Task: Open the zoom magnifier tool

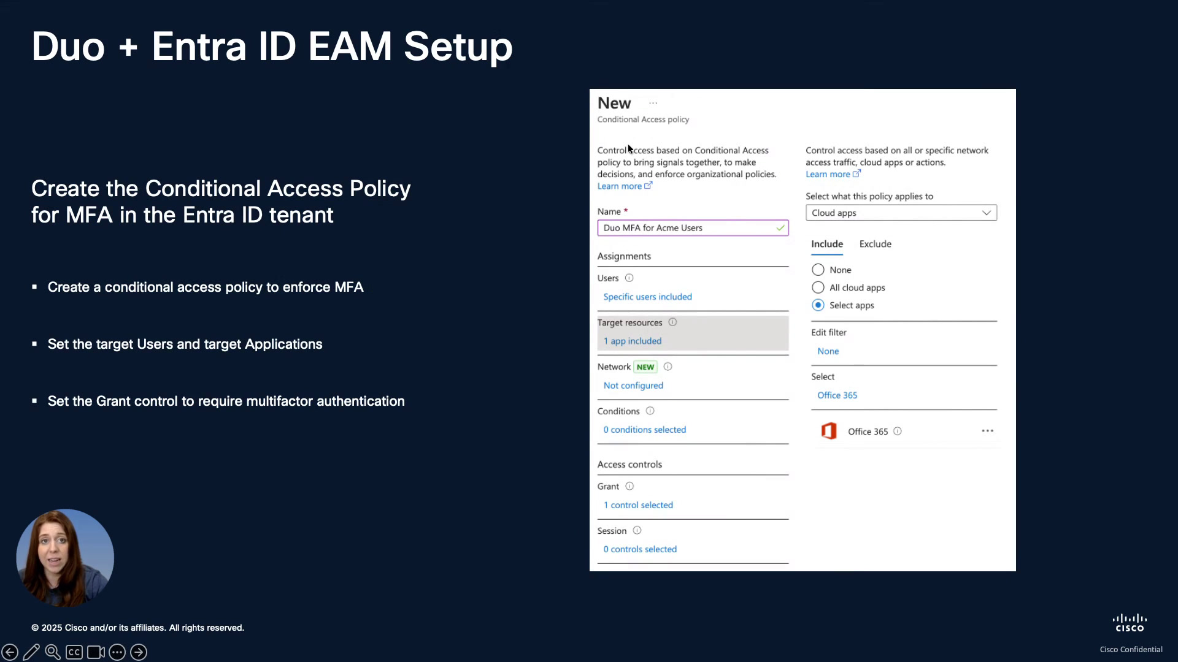Action: 53,652
